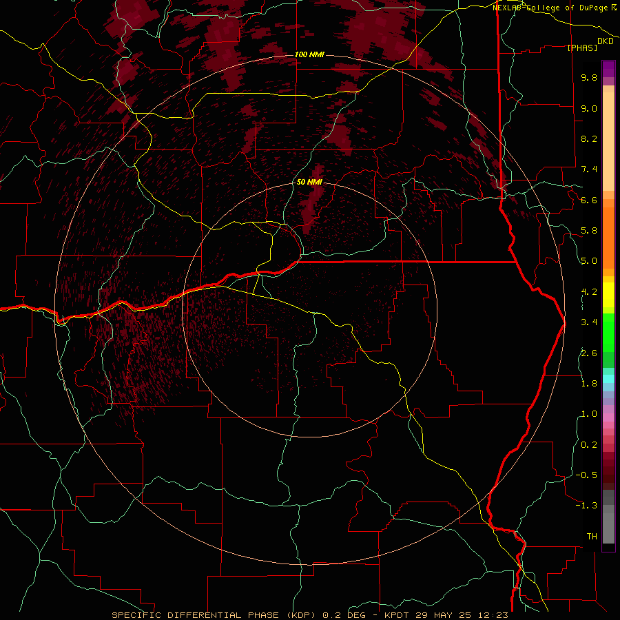The image size is (620, 620).
Task: Pick the pink swatch beside 1.0 value
Action: (608, 417)
